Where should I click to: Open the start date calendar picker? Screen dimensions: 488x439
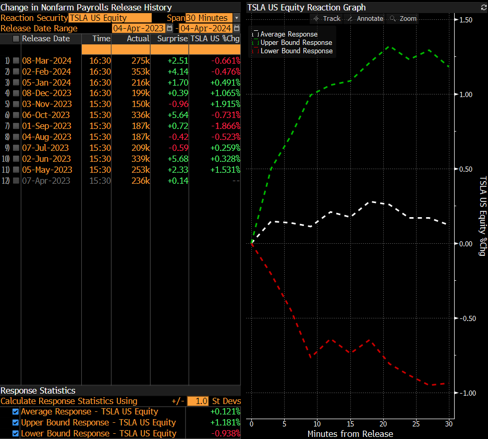(169, 28)
